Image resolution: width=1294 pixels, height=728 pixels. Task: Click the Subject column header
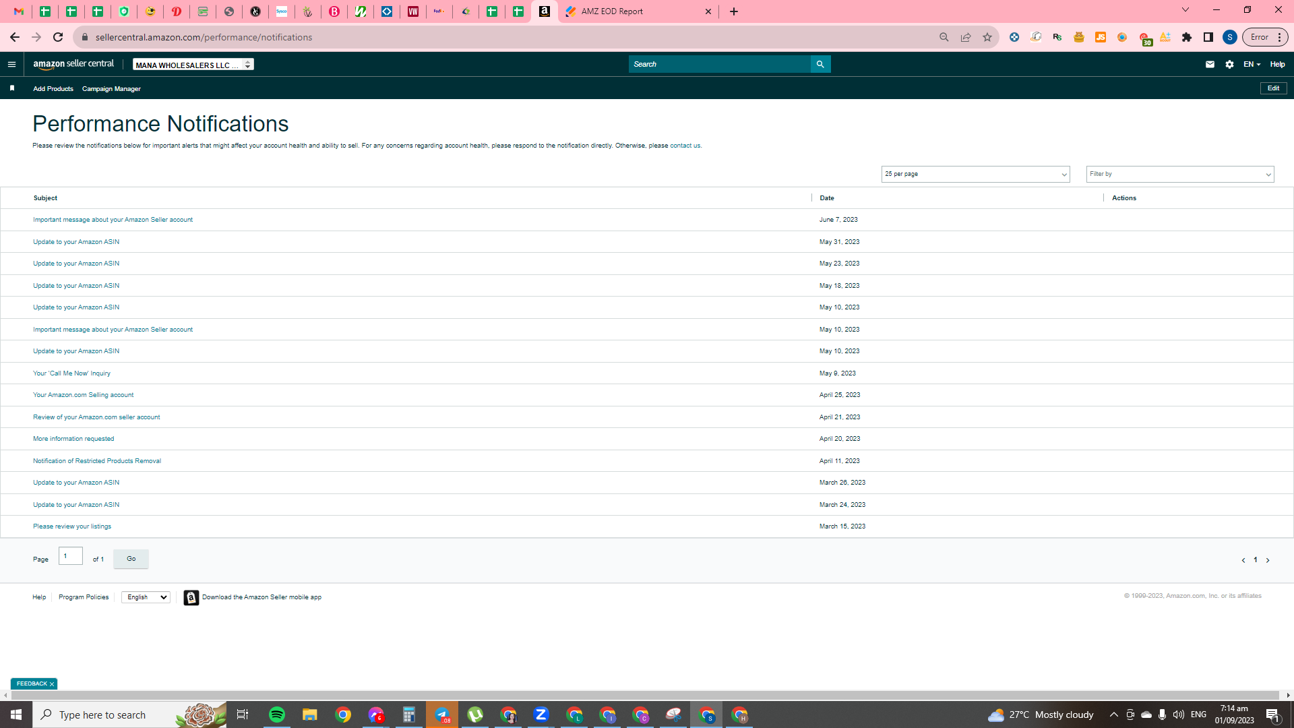click(45, 198)
